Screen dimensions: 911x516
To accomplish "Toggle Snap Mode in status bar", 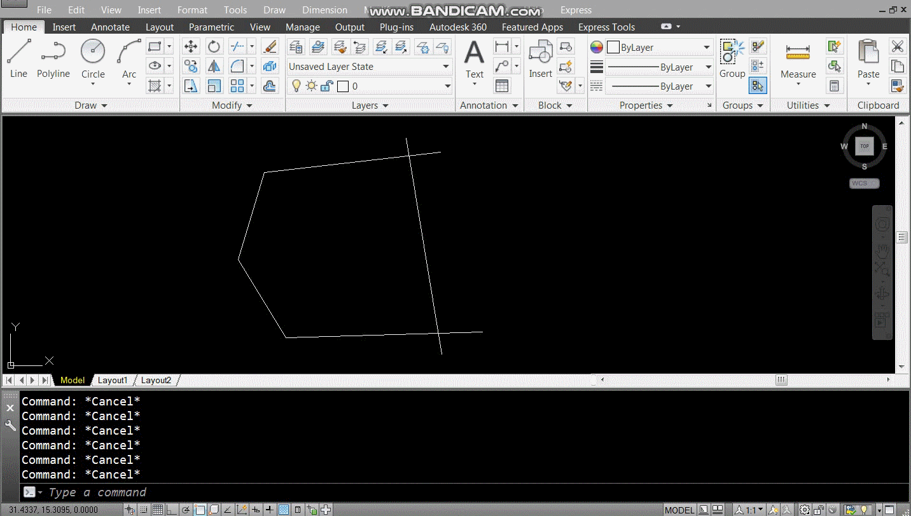I will coord(144,510).
